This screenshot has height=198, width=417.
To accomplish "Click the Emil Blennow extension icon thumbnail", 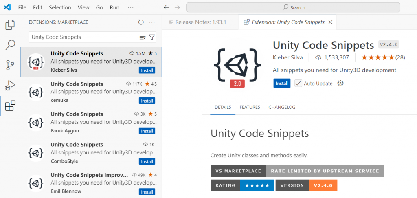I will coord(36,183).
